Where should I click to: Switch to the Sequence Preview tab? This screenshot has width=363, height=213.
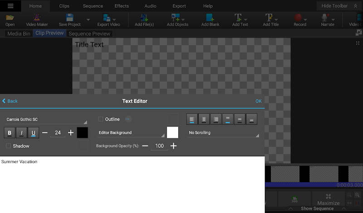coord(89,34)
